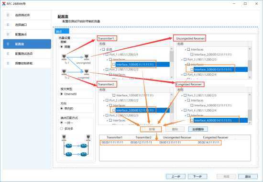
Task: Click the Uncongested Receiver table column header
Action: (177, 137)
